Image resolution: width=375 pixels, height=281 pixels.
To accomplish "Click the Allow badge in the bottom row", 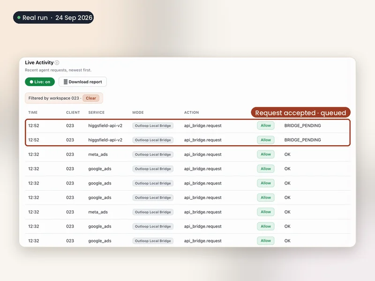I will point(266,241).
